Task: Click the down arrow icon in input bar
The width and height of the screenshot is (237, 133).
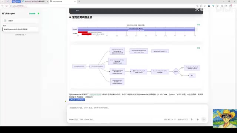Action: pyautogui.click(x=197, y=119)
